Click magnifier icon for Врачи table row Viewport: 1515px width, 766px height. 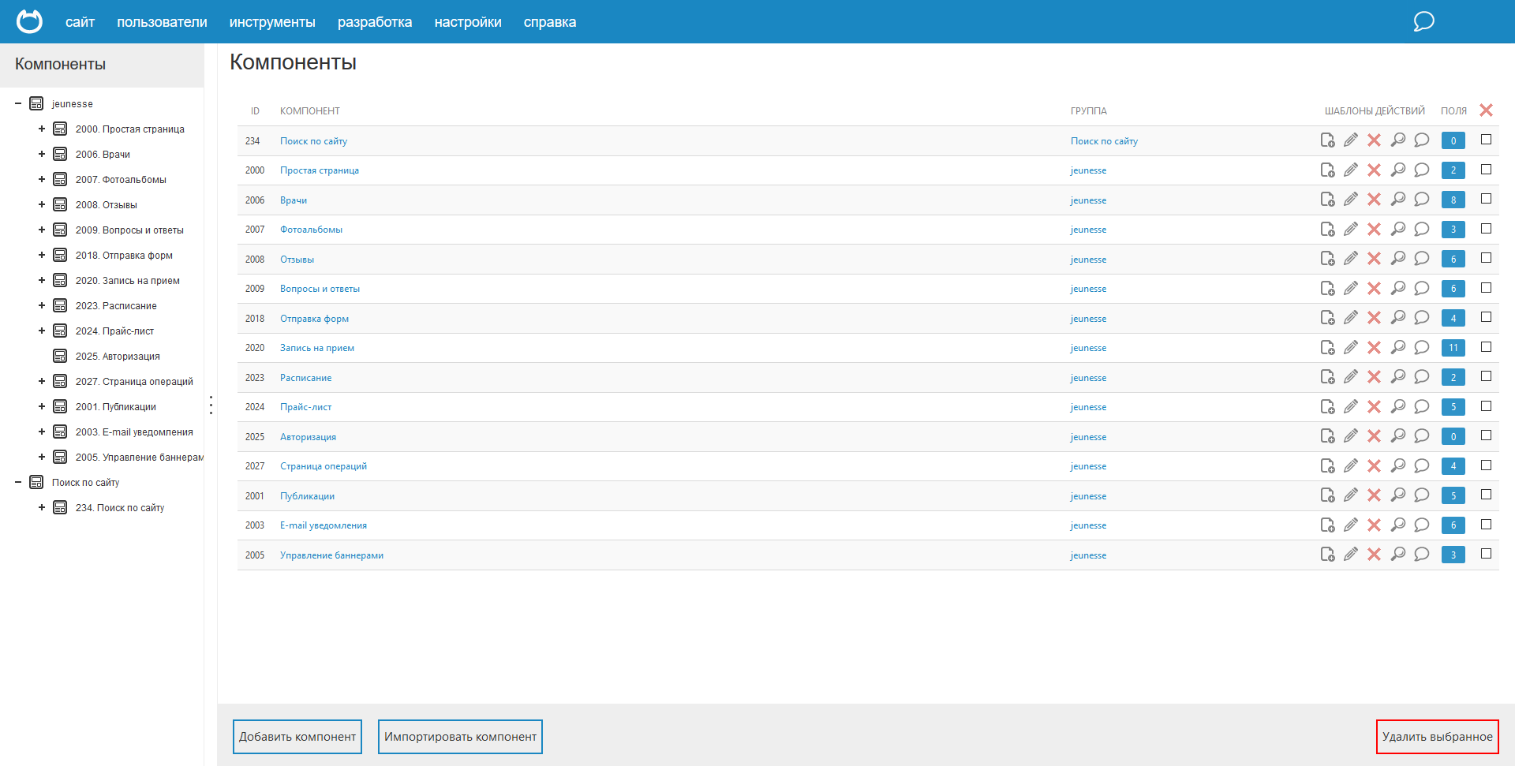(x=1398, y=200)
